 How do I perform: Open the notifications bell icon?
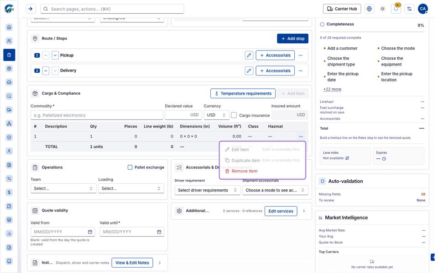click(x=396, y=9)
